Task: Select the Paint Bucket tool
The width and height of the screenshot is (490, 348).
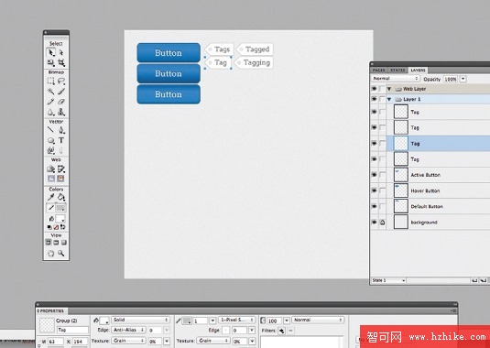Action: click(x=61, y=198)
